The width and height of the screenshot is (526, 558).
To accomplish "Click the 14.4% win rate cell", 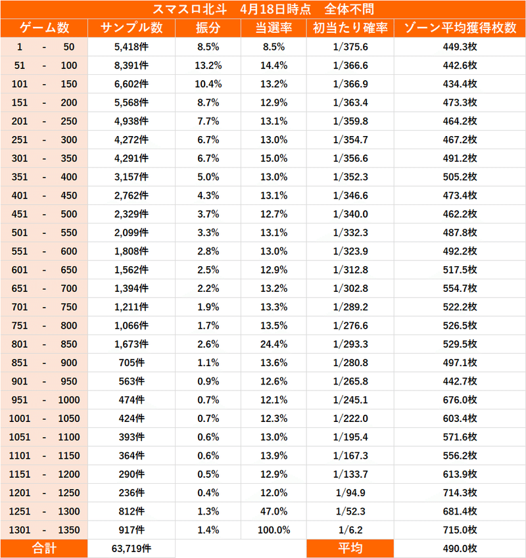I will pyautogui.click(x=274, y=65).
